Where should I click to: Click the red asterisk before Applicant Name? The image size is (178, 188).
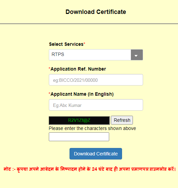pos(50,93)
